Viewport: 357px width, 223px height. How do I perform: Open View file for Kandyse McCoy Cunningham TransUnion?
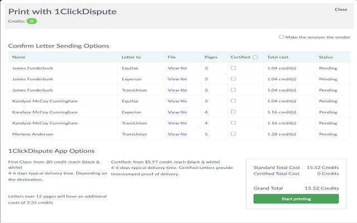click(x=177, y=123)
